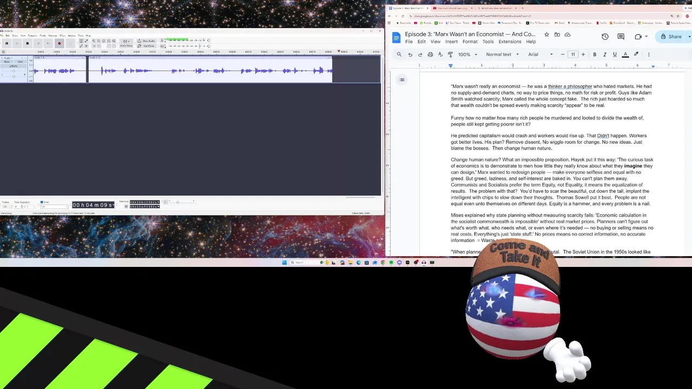Image resolution: width=692 pixels, height=389 pixels.
Task: Select Audacity's Multi-tool asterisk icon
Action: pyautogui.click(x=86, y=46)
